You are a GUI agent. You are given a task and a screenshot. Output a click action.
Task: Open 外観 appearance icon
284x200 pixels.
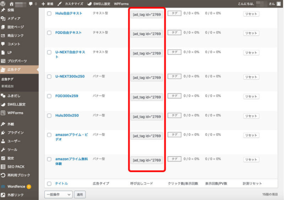[3, 124]
